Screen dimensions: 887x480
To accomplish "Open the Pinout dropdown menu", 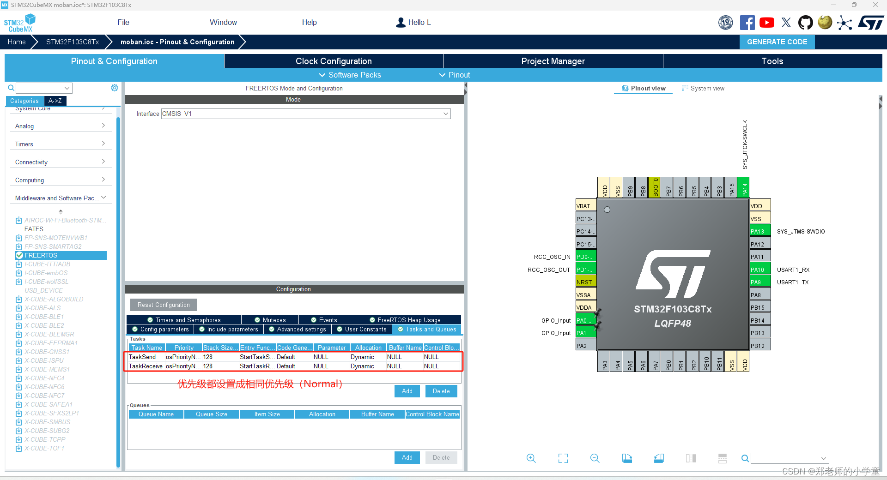I will (x=455, y=75).
